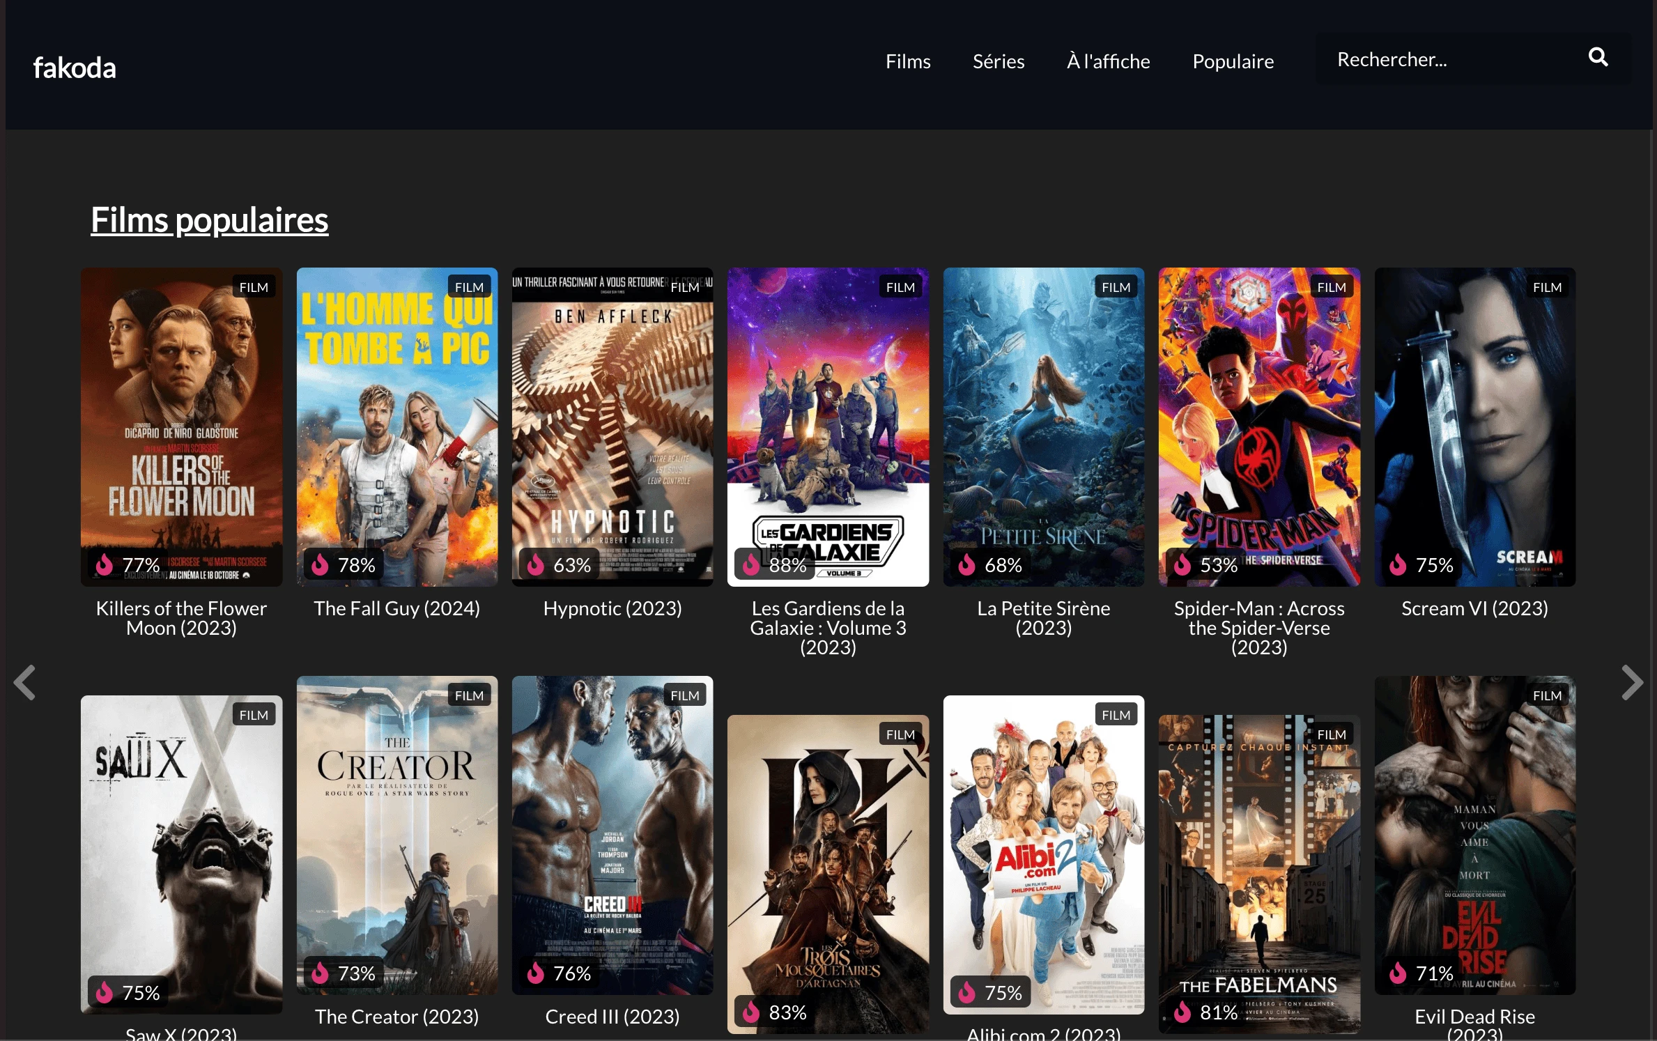Click flame rating icon on Hypnotic poster

(x=535, y=564)
